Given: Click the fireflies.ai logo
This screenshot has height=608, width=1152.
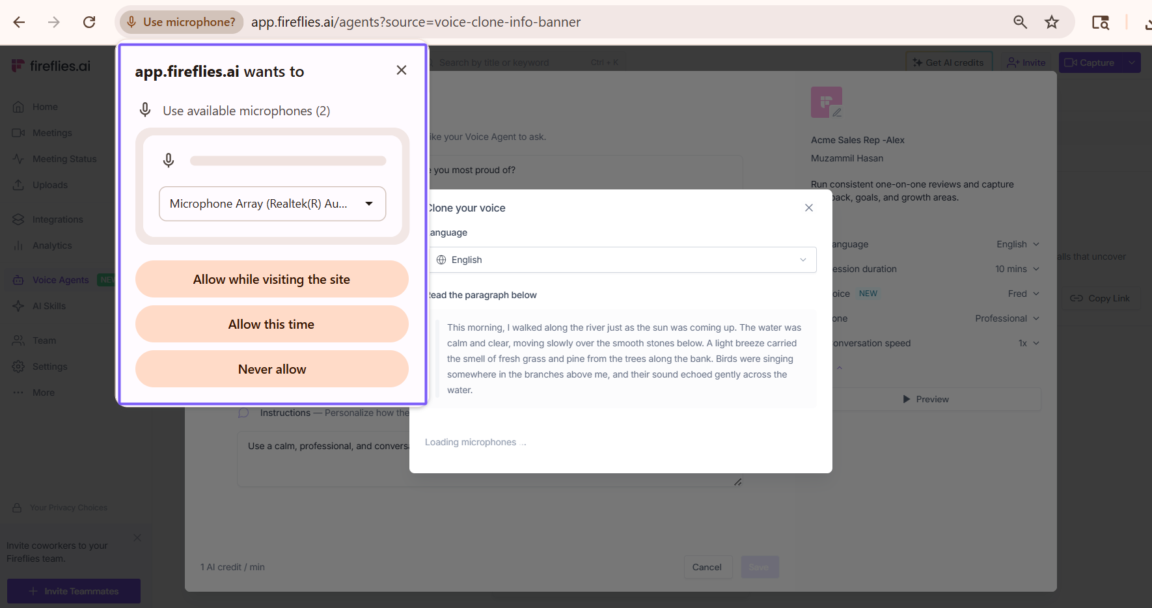Looking at the screenshot, I should point(51,66).
